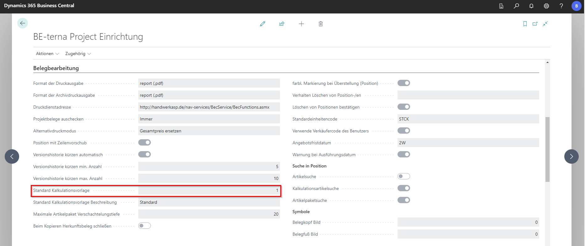The height and width of the screenshot is (246, 585).
Task: Click Belegkopf Bild field
Action: click(x=468, y=222)
